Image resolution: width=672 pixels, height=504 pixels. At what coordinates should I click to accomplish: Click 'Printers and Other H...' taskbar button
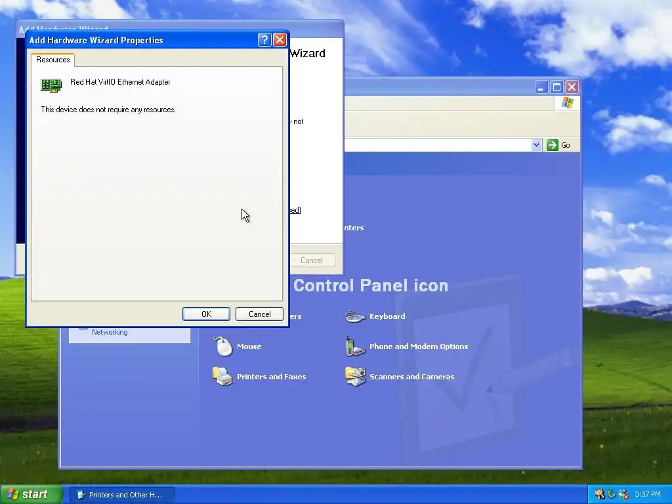(x=121, y=495)
